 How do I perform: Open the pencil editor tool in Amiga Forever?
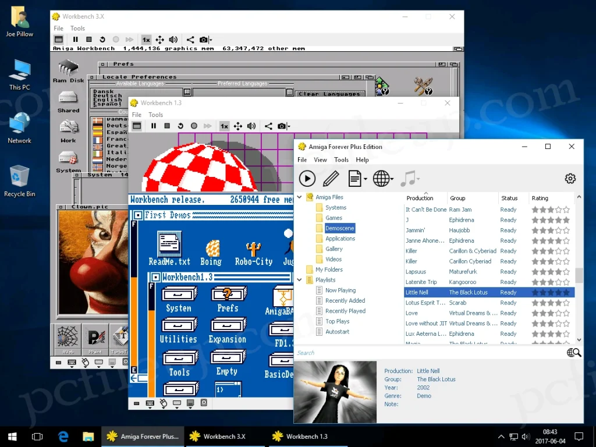tap(330, 179)
